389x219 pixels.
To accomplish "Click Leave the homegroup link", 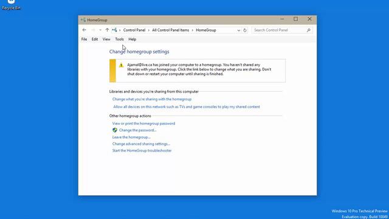I will pyautogui.click(x=131, y=137).
